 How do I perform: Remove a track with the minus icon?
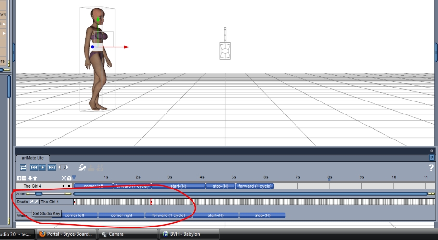tap(24, 178)
